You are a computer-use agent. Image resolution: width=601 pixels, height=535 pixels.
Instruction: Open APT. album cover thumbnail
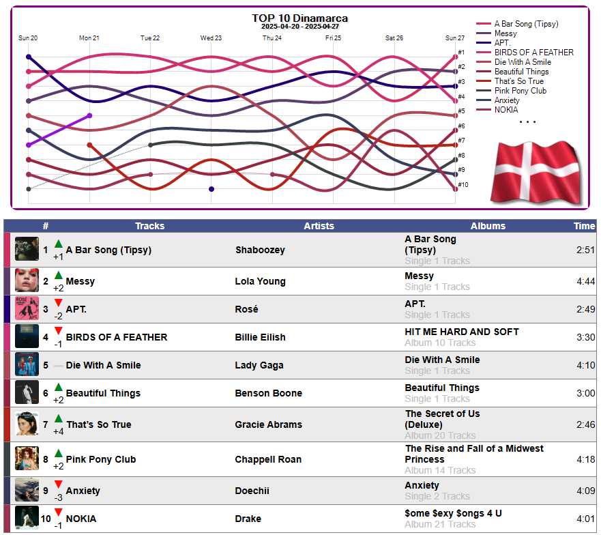coord(27,308)
